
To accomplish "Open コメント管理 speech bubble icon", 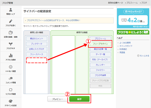I will coord(11,78).
